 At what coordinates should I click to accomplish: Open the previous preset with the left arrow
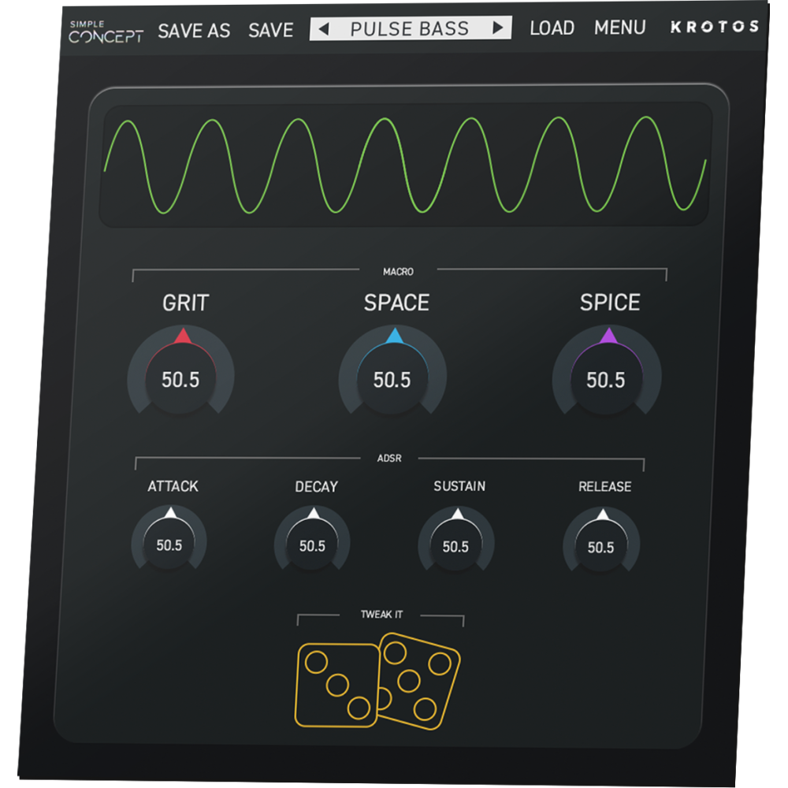click(x=325, y=28)
